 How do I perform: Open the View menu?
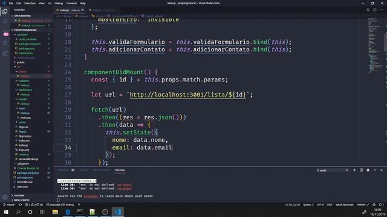pyautogui.click(x=42, y=3)
